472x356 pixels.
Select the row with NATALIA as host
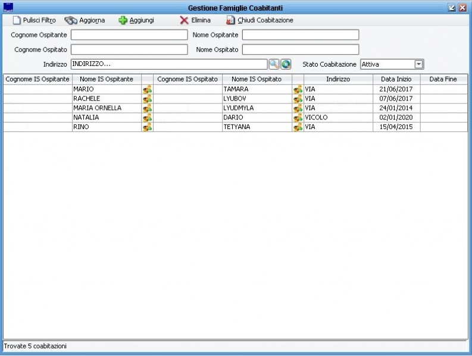pyautogui.click(x=106, y=118)
